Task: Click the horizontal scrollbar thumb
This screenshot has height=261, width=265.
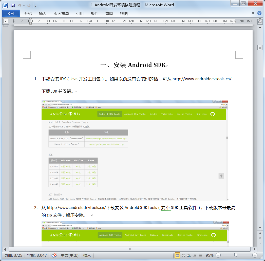Action: [x=130, y=249]
